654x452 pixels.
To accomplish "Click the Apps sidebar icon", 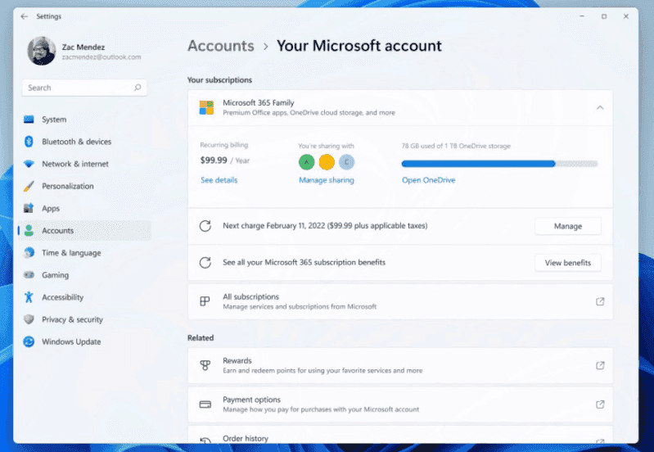I will 29,208.
